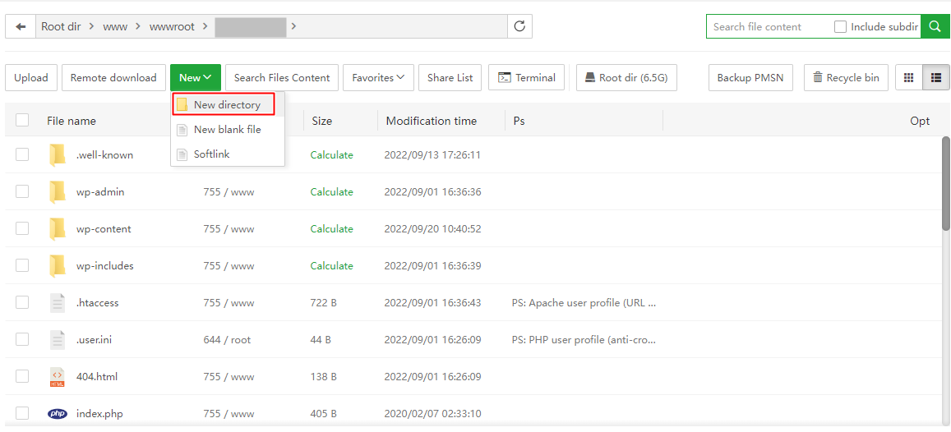951x432 pixels.
Task: Click the index.php file icon
Action: (57, 414)
